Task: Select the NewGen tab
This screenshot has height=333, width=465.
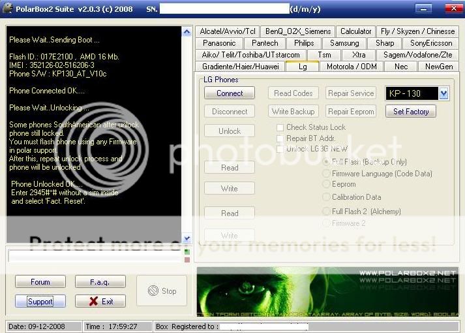Action: coord(439,67)
